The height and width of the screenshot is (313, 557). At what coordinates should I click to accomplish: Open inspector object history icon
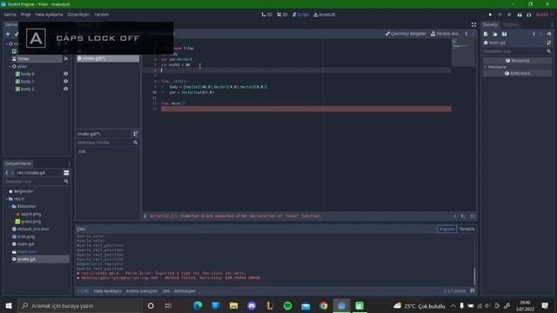click(549, 34)
